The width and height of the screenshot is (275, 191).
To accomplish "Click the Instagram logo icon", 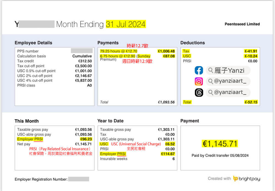I will [199, 81].
